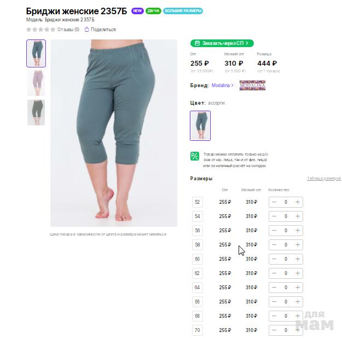Select the ДАЧА green tag

click(153, 11)
